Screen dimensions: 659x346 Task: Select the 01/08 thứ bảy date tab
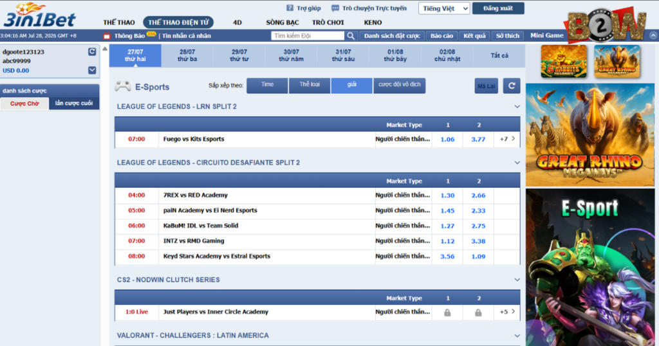click(x=395, y=55)
